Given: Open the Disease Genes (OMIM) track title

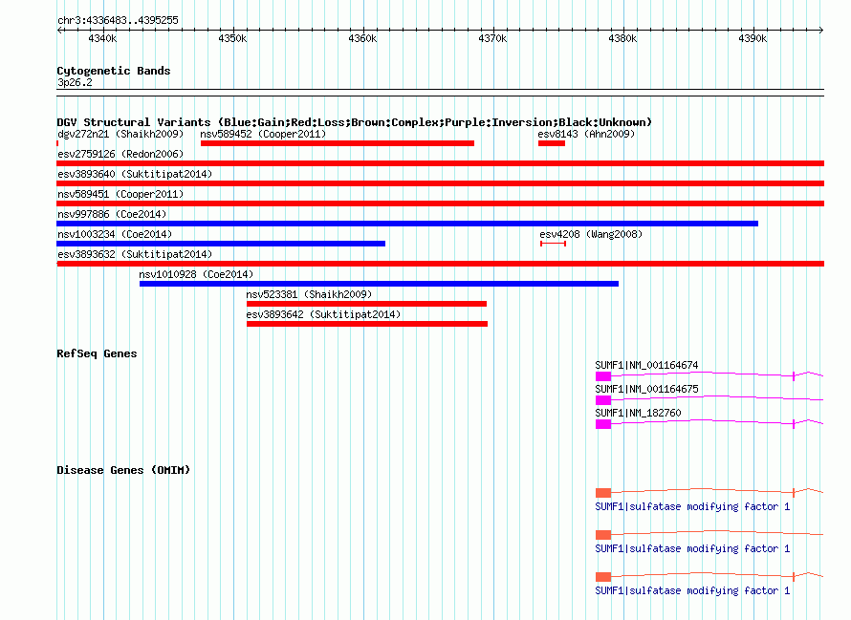Looking at the screenshot, I should tap(123, 470).
